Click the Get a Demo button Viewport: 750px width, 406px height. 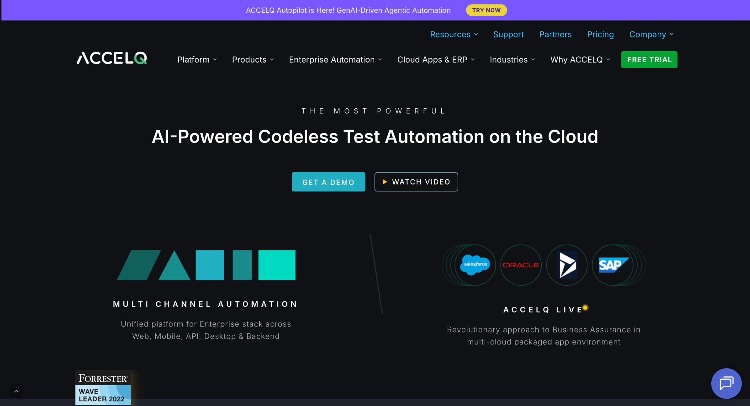tap(328, 182)
